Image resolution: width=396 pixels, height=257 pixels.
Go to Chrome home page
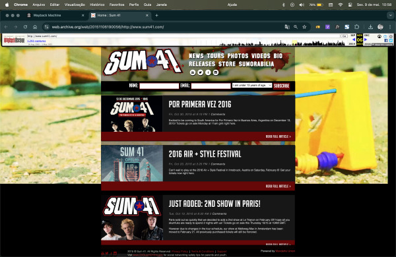point(35,27)
